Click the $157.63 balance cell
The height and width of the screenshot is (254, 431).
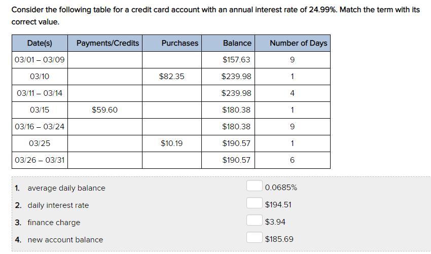236,60
